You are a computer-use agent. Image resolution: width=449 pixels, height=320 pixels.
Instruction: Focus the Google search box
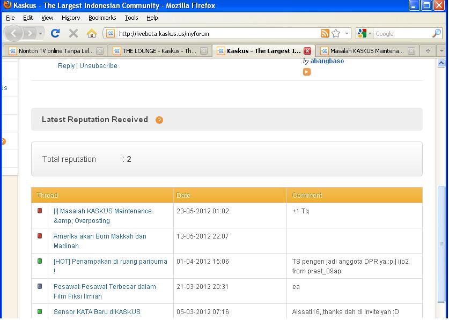[x=402, y=34]
